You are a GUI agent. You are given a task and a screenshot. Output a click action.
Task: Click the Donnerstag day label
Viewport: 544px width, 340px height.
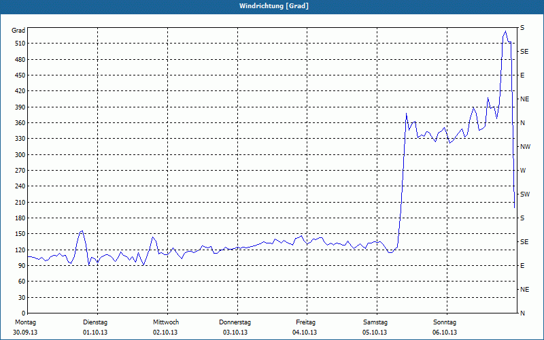(235, 322)
